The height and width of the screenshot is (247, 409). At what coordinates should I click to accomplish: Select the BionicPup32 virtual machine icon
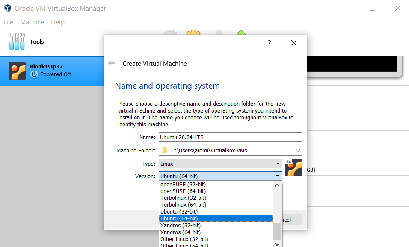17,71
